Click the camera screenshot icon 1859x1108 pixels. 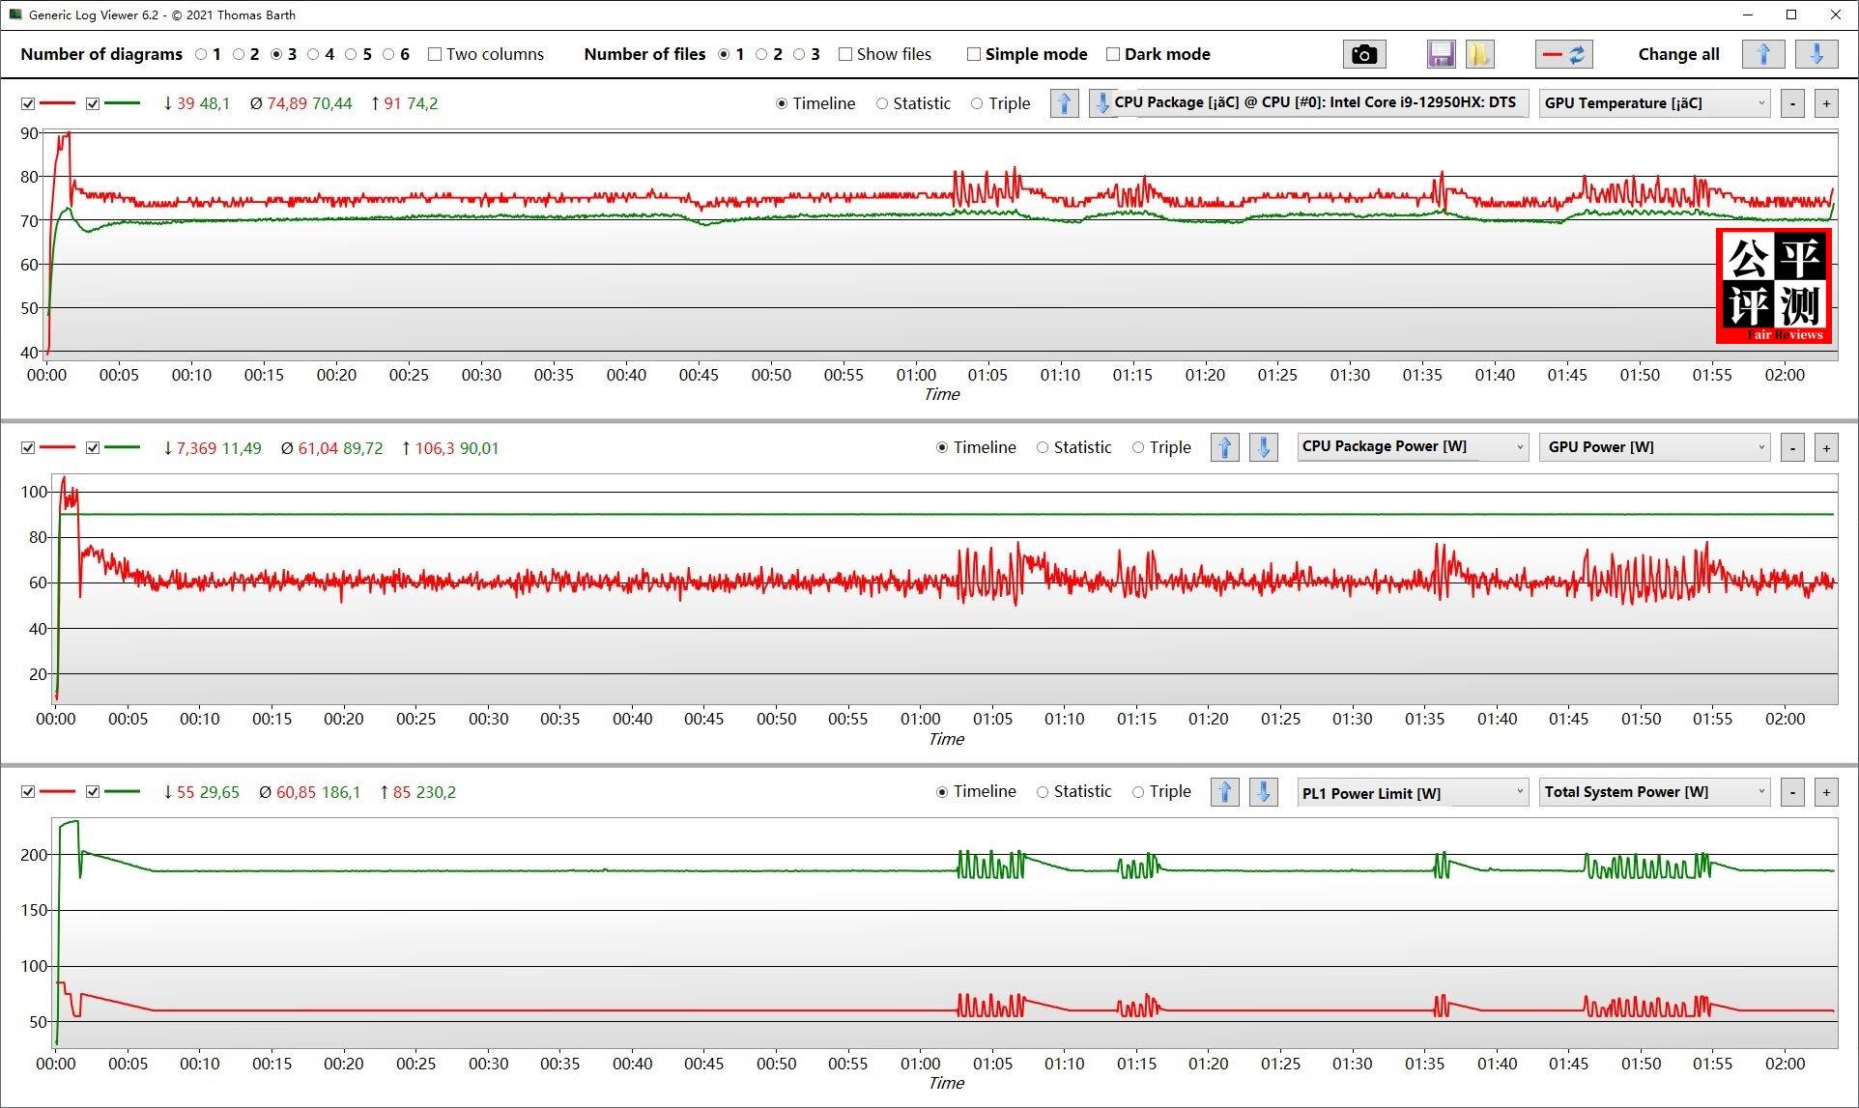(1363, 54)
